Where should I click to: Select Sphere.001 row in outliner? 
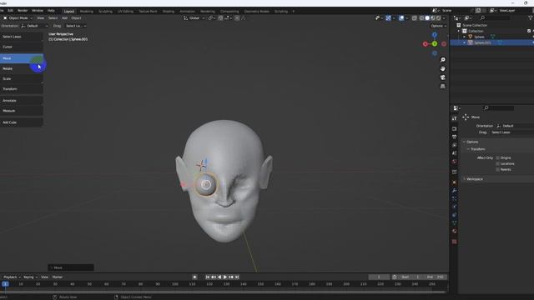[x=491, y=42]
